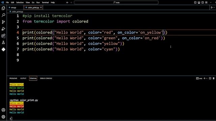Screen dimensions: 216x121
Task: Switch to the OUTPUT panel tab
Action: pos(23,78)
